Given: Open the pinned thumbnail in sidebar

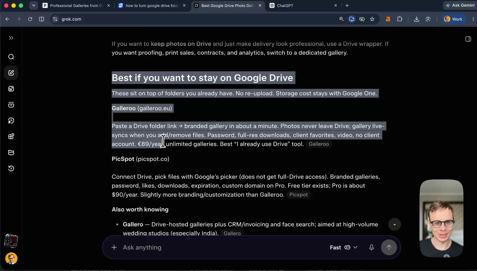Looking at the screenshot, I should 11,241.
